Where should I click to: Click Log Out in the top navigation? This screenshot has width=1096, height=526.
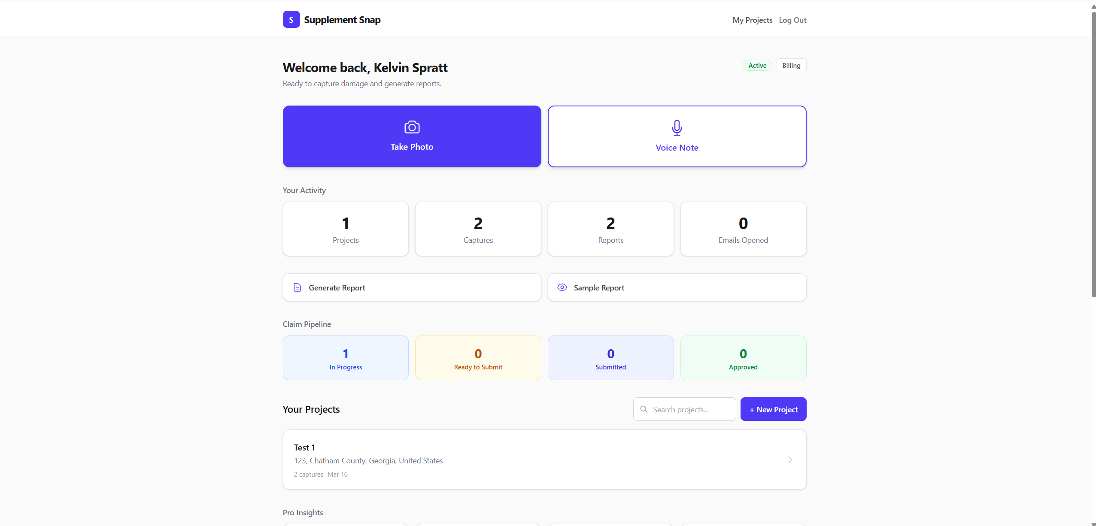(x=792, y=20)
